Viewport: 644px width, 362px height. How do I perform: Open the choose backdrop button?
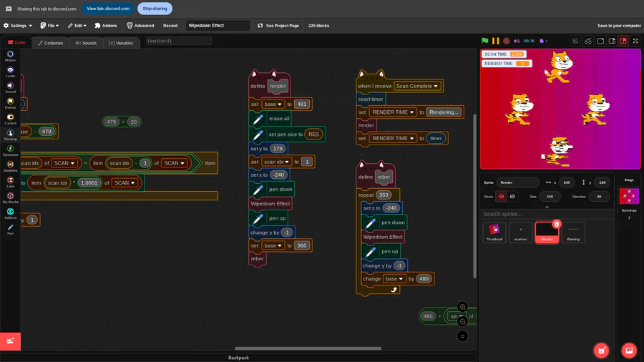click(x=629, y=350)
